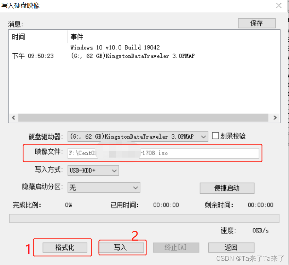Viewport: 289px width, 265px height.
Task: Click the write progress bar
Action: click(144, 218)
